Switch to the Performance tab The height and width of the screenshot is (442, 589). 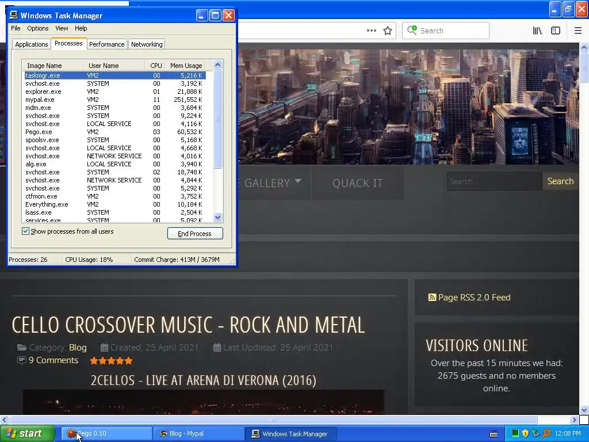[x=106, y=44]
